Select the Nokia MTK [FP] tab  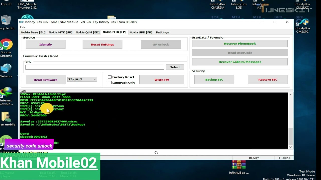pos(114,32)
